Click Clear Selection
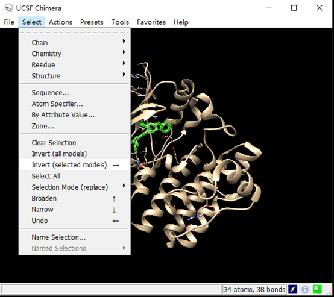 [x=75, y=143]
